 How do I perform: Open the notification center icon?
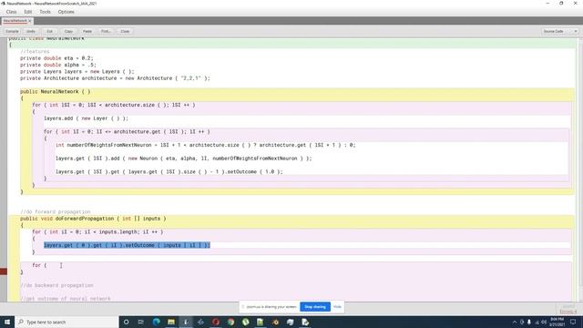pyautogui.click(x=573, y=322)
